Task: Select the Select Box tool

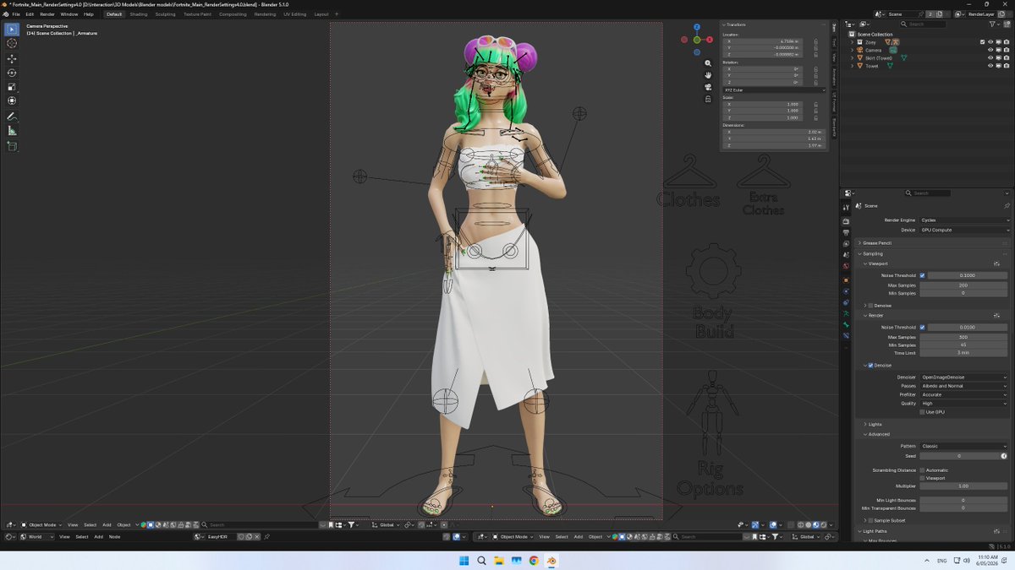Action: coord(12,30)
